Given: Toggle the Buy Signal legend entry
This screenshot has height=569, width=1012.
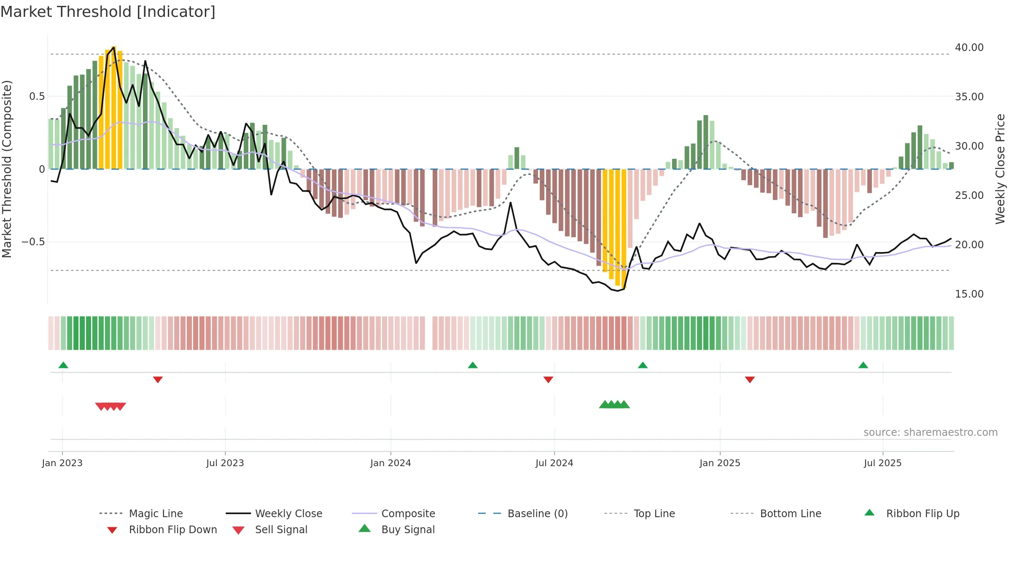Looking at the screenshot, I should click(x=396, y=529).
